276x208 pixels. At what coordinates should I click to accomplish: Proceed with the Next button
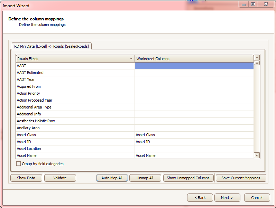(227, 198)
